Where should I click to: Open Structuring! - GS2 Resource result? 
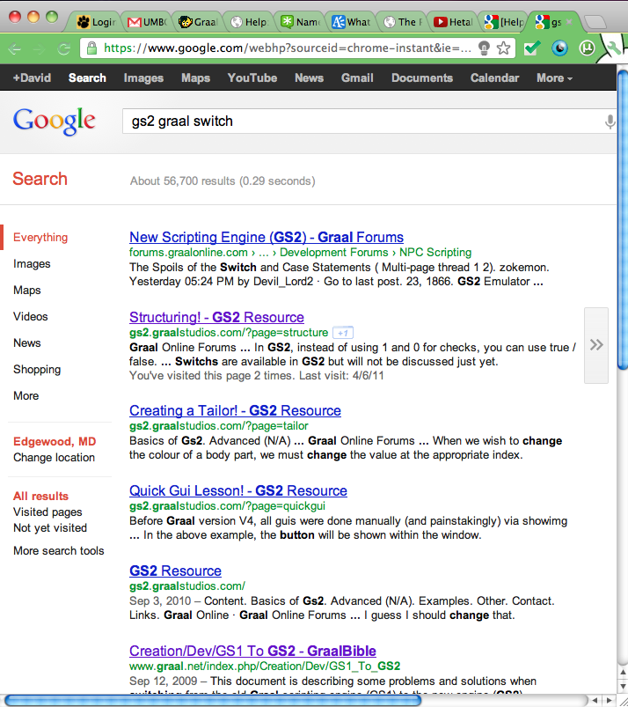[216, 318]
